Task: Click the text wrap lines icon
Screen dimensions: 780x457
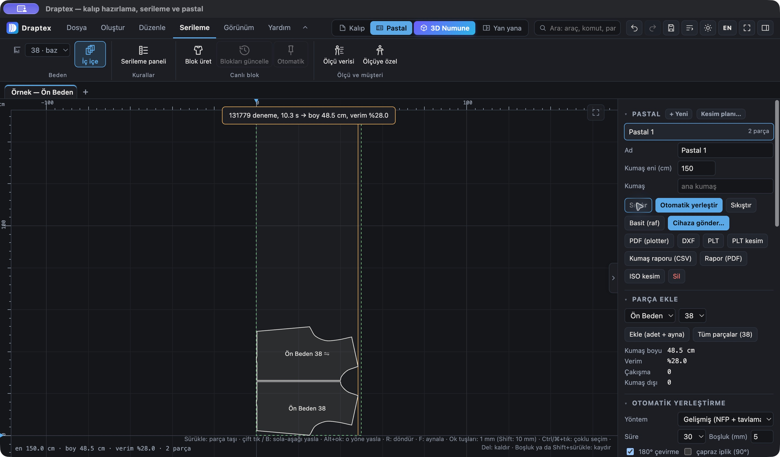Action: [x=690, y=28]
